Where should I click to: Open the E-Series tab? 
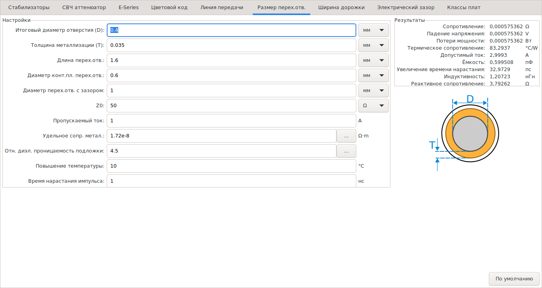(129, 8)
